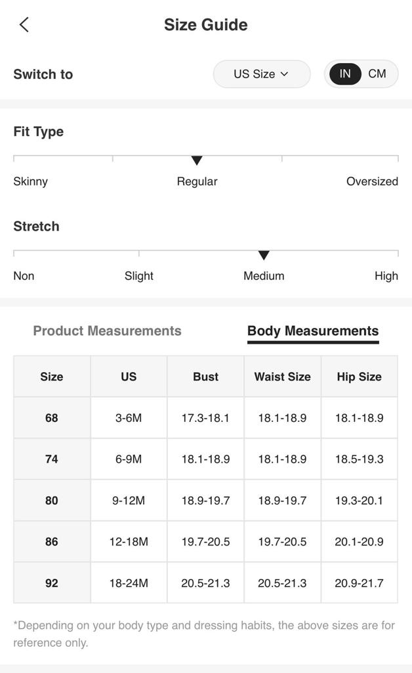Click the 18-24M cell
This screenshot has height=673, width=412.
click(129, 583)
